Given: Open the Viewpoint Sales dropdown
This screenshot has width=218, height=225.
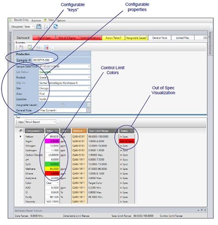Looking at the screenshot, I should (x=33, y=27).
